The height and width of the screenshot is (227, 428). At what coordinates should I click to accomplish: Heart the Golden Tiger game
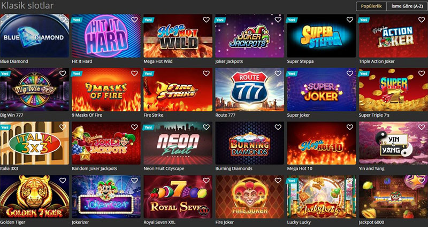[x=63, y=181]
